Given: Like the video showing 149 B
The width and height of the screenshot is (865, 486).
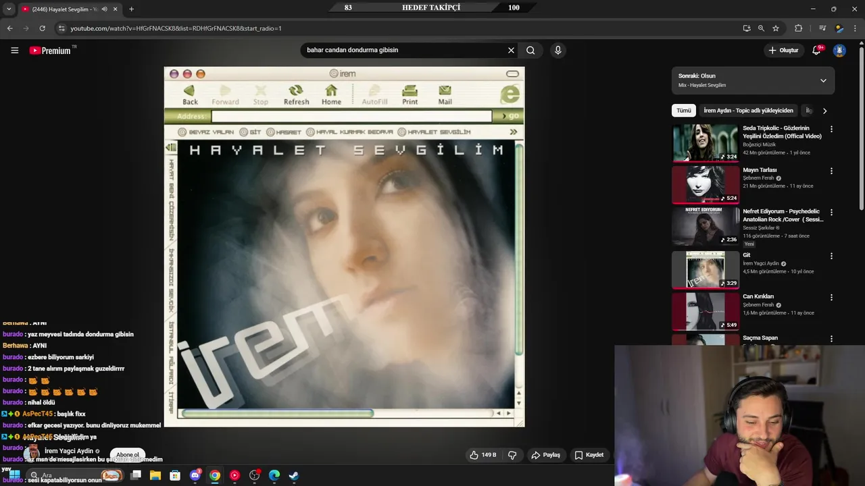Looking at the screenshot, I should pyautogui.click(x=483, y=455).
